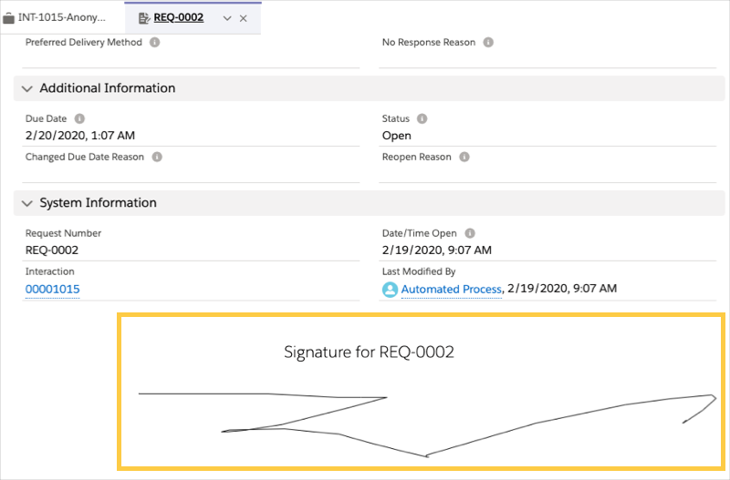
Task: Click the Reopen Reason info icon
Action: click(464, 158)
